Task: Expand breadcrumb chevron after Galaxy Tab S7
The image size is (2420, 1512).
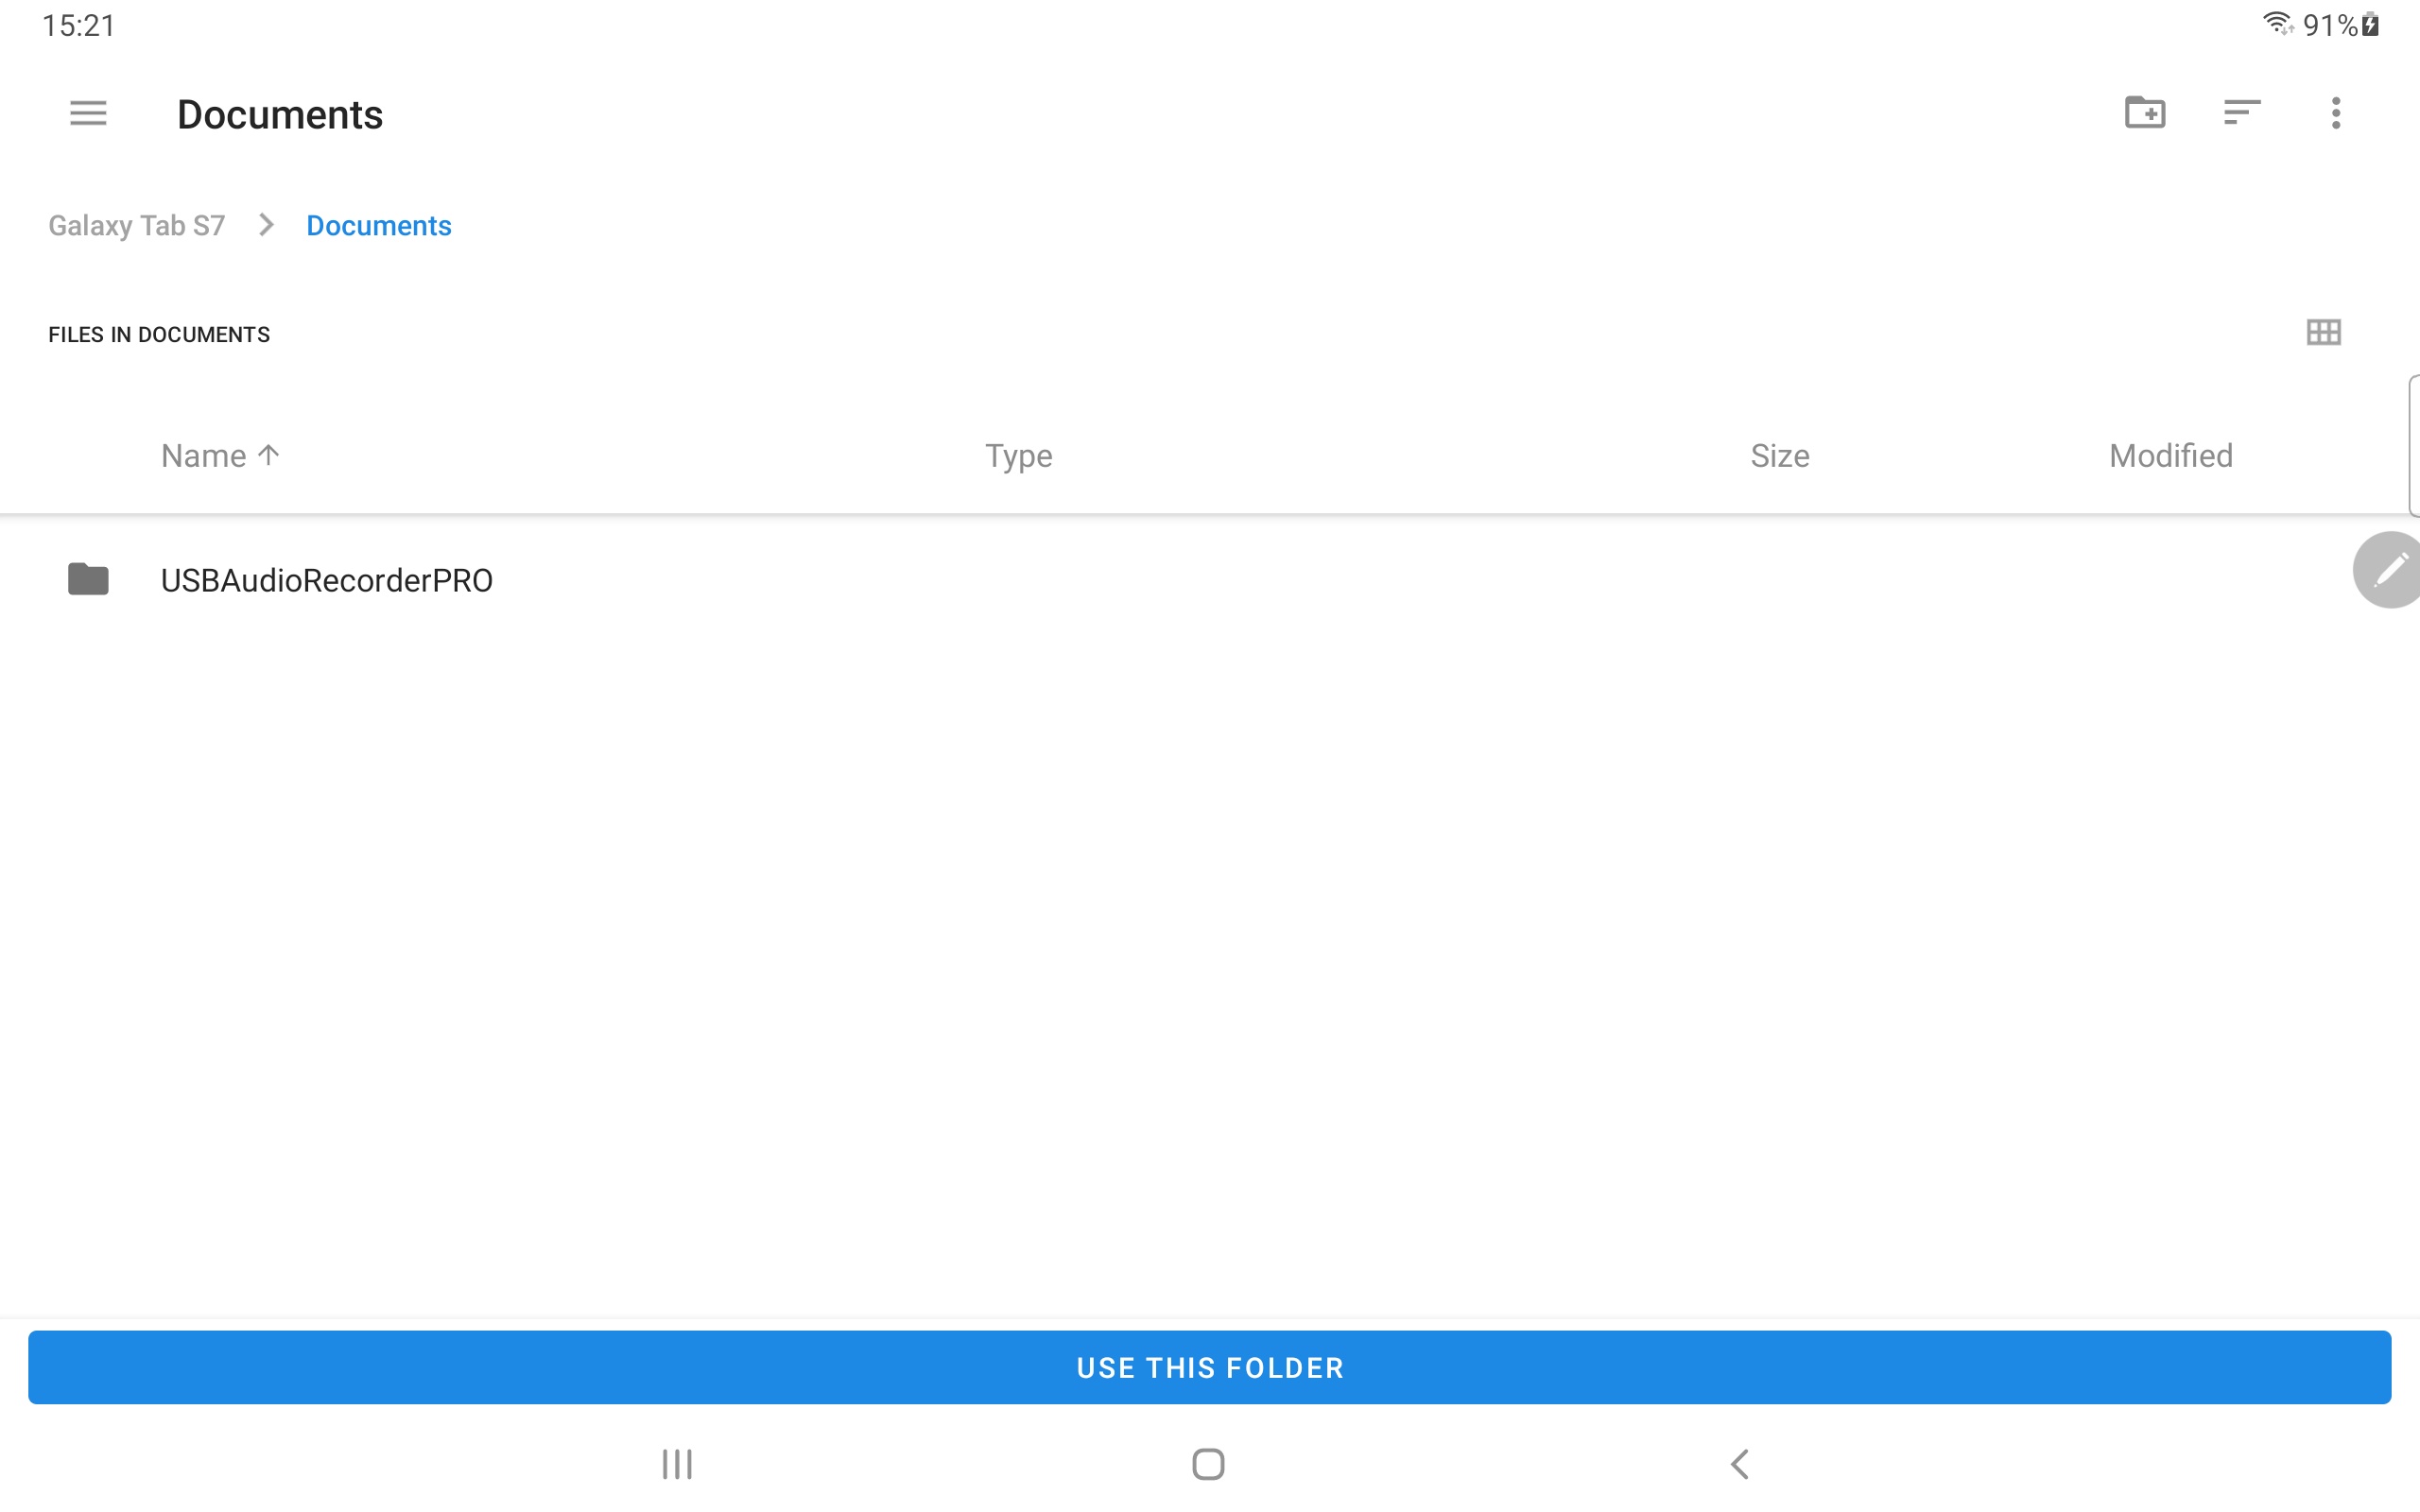Action: point(266,226)
